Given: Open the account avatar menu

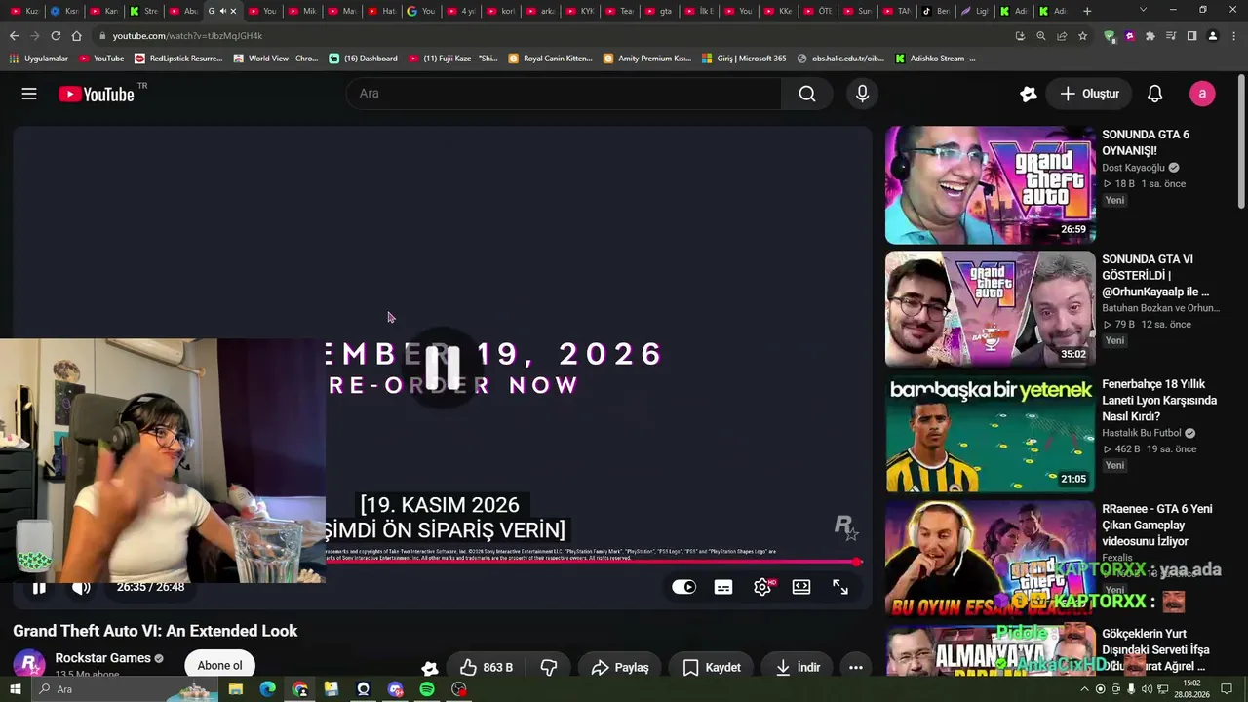Looking at the screenshot, I should coord(1202,94).
